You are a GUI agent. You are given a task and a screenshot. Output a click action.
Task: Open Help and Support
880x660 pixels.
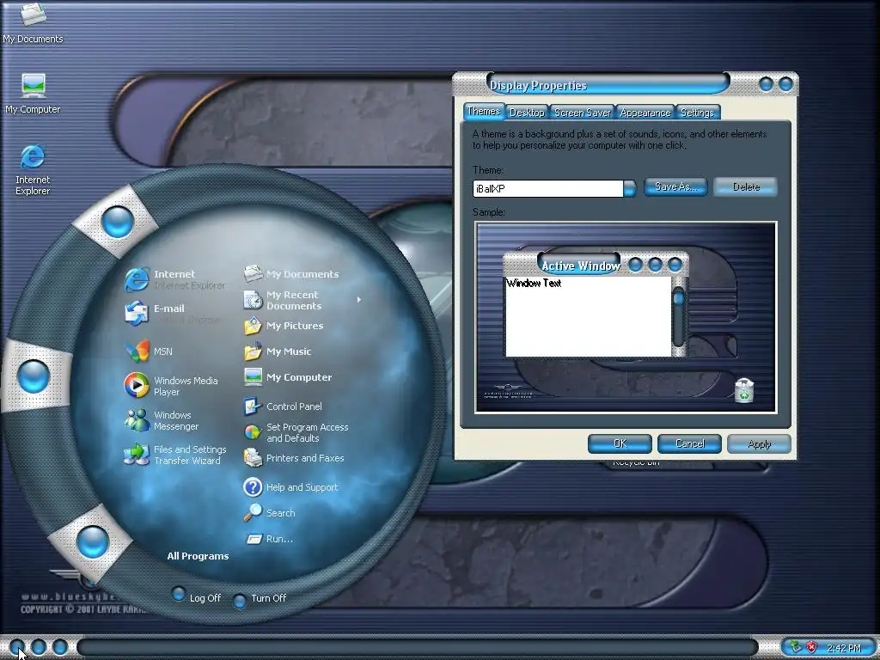click(290, 487)
